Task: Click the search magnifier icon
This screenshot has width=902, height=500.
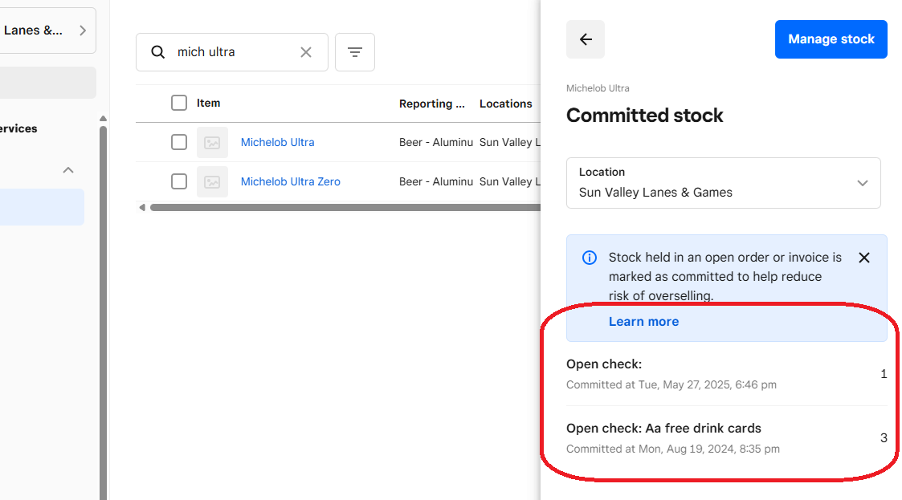Action: [x=157, y=52]
